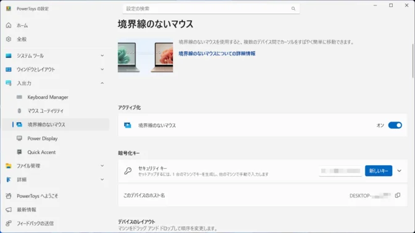This screenshot has width=415, height=233.
Task: Click the Mouse Utilities mouse icon
Action: [x=19, y=111]
